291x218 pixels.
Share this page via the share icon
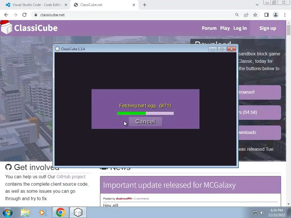(x=246, y=15)
